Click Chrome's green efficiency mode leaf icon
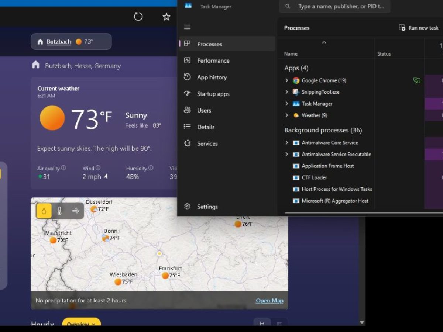 coord(417,80)
